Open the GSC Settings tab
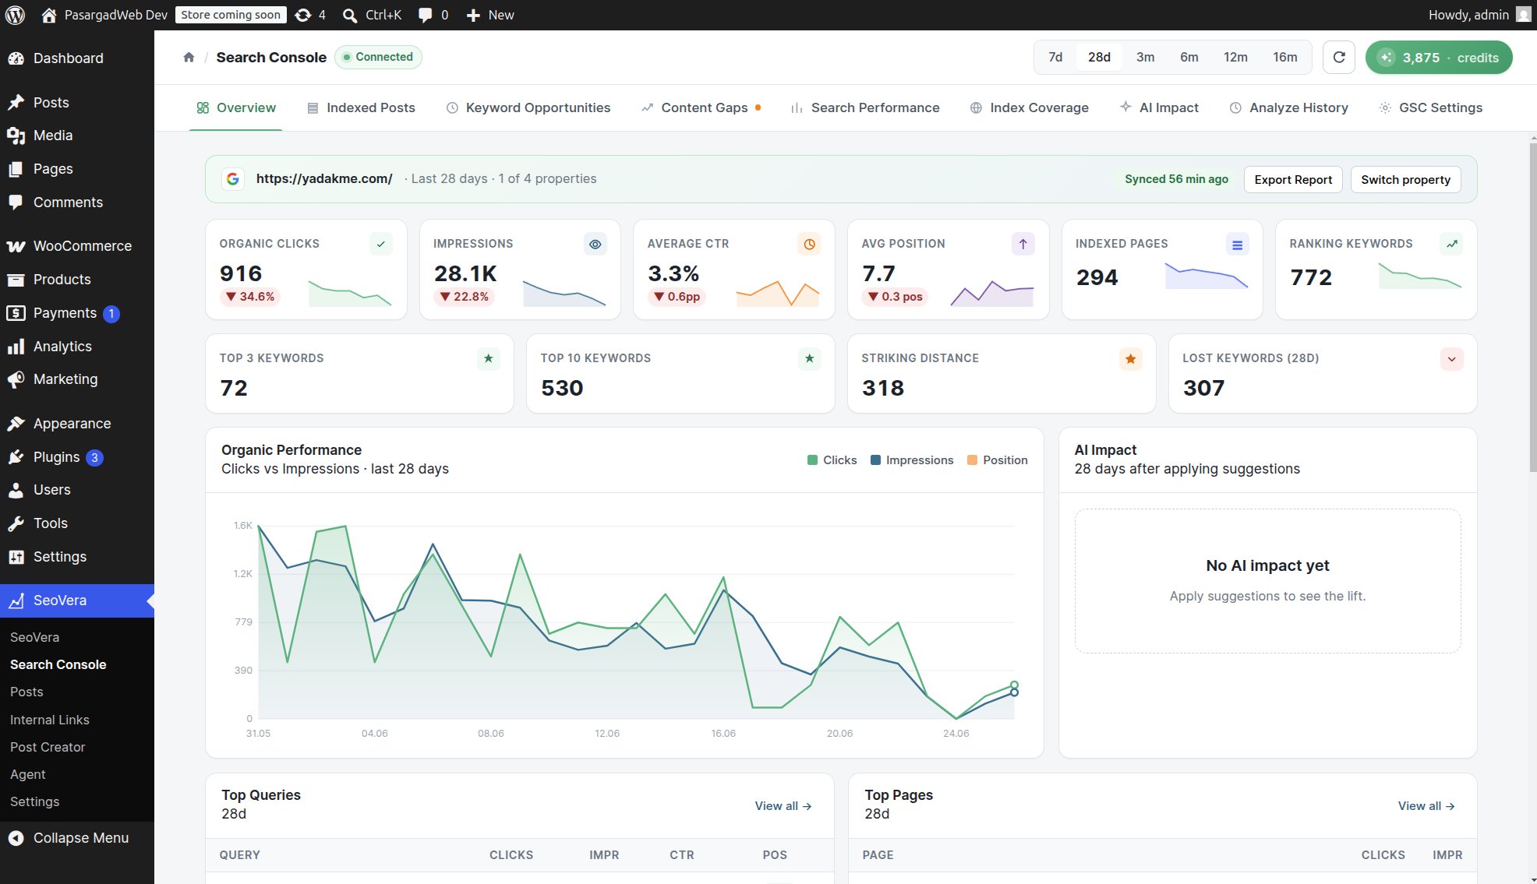The width and height of the screenshot is (1537, 884). tap(1430, 107)
